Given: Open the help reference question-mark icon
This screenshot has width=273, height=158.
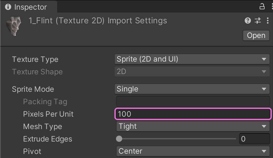Looking at the screenshot, I should (248, 21).
